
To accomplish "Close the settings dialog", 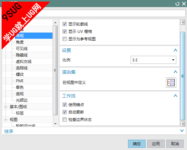I will (x=184, y=4).
